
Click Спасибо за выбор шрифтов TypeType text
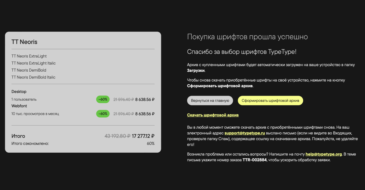(242, 52)
